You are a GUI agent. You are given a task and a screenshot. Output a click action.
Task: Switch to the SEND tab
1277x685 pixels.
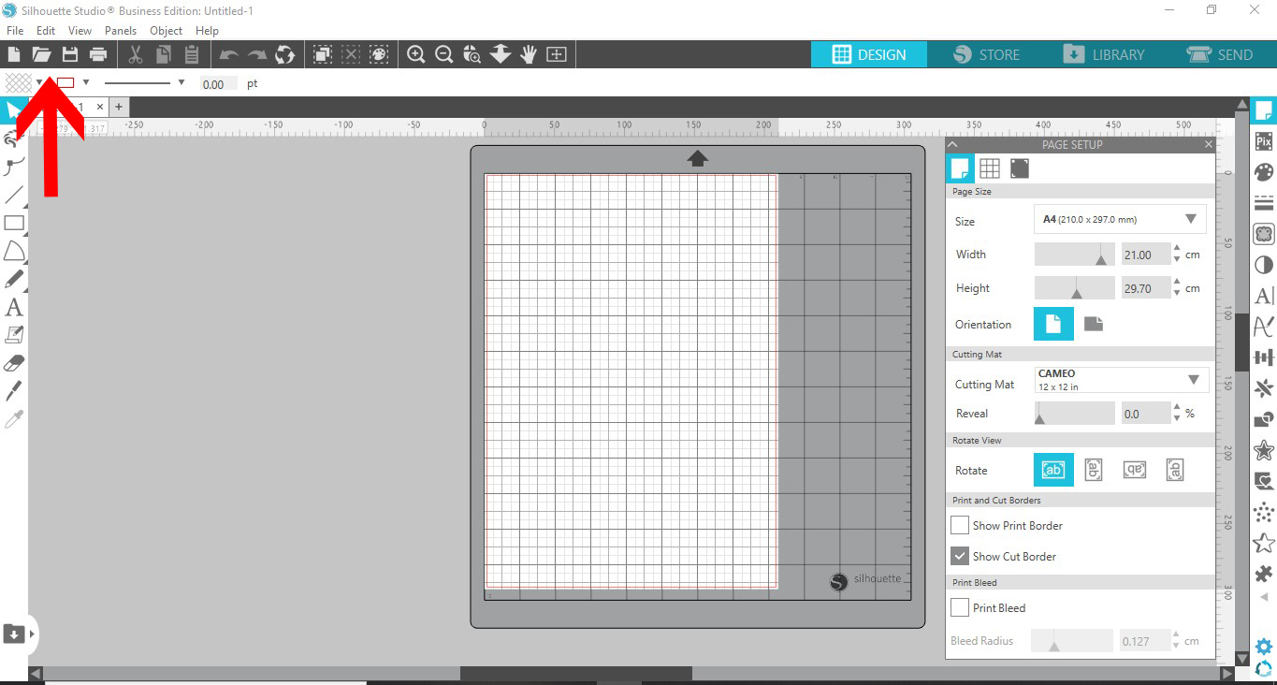pos(1219,54)
